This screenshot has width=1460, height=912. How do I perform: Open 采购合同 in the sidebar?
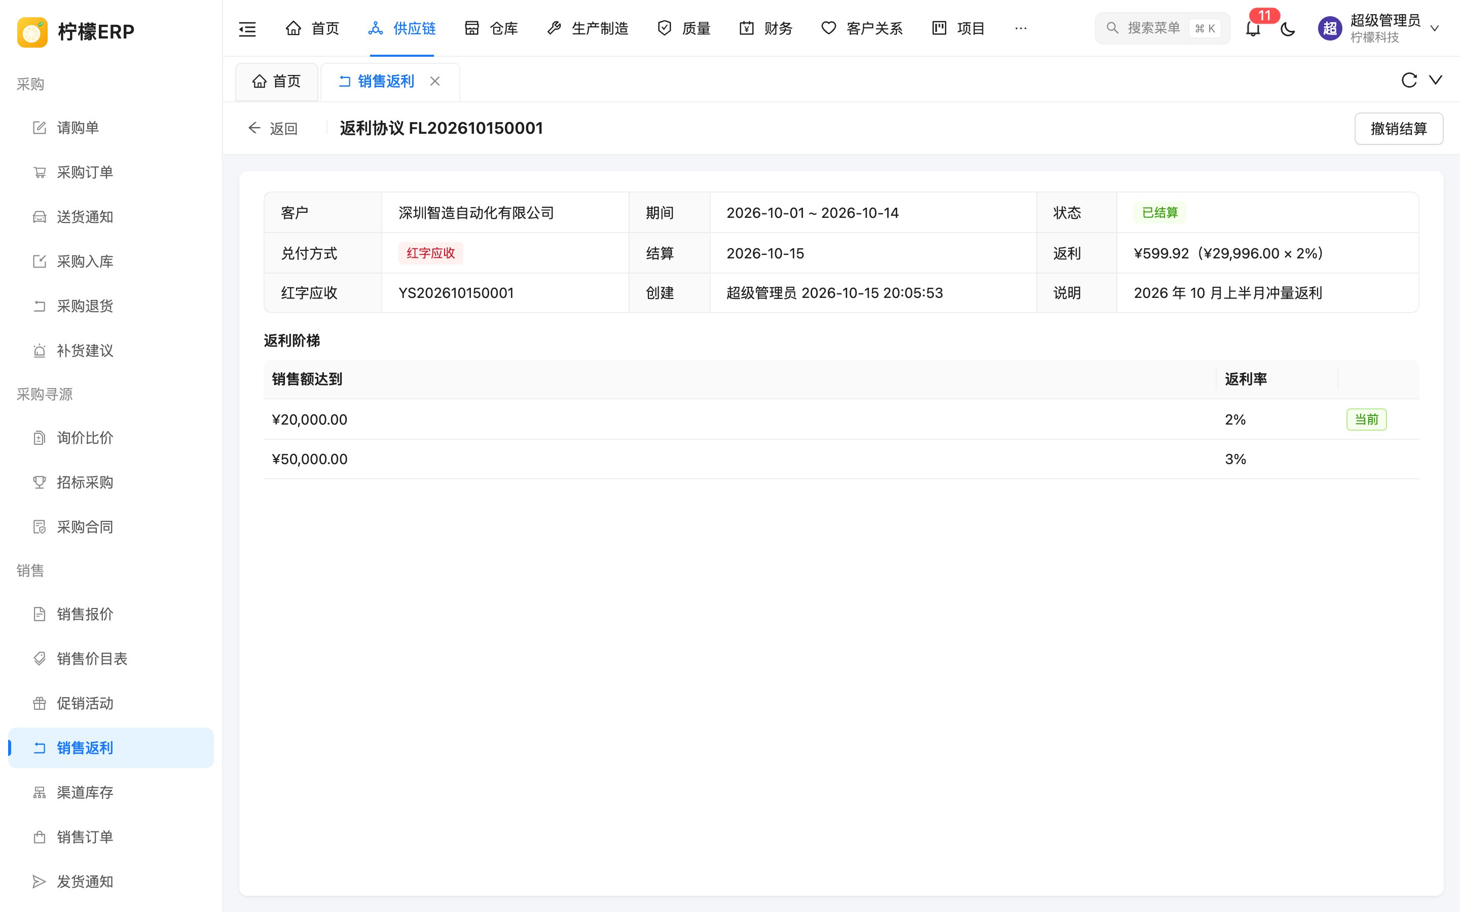click(111, 527)
